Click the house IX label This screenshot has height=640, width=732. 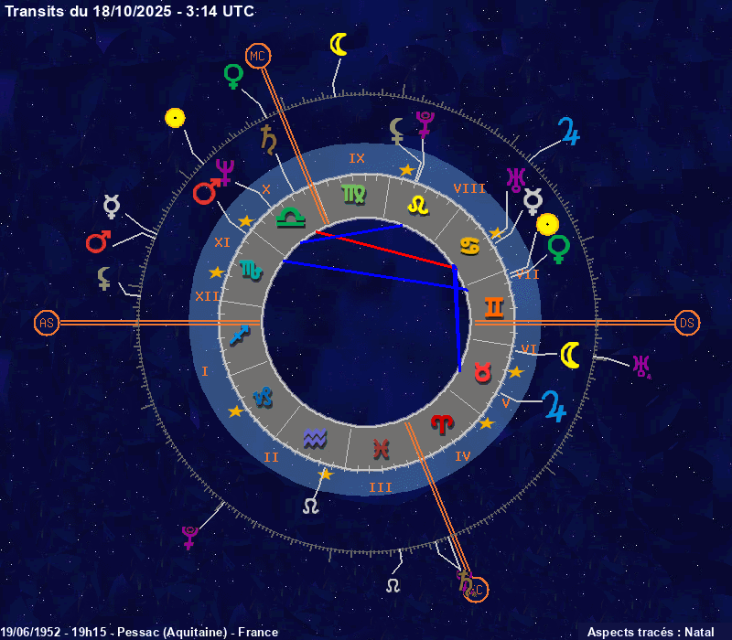click(357, 158)
